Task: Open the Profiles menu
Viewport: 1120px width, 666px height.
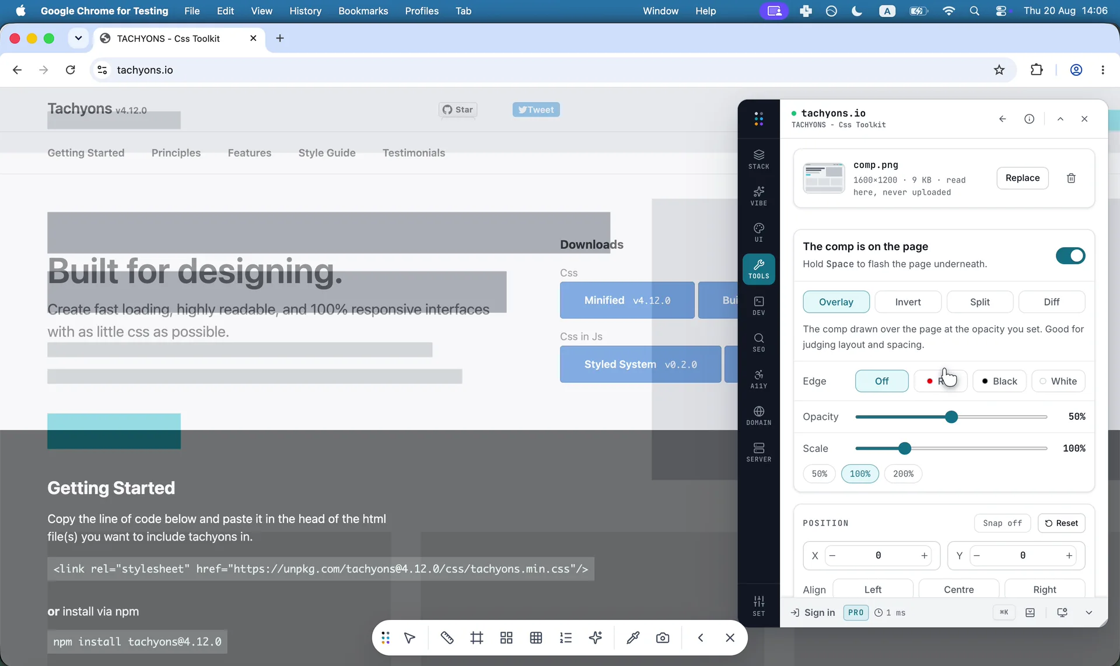Action: point(422,11)
